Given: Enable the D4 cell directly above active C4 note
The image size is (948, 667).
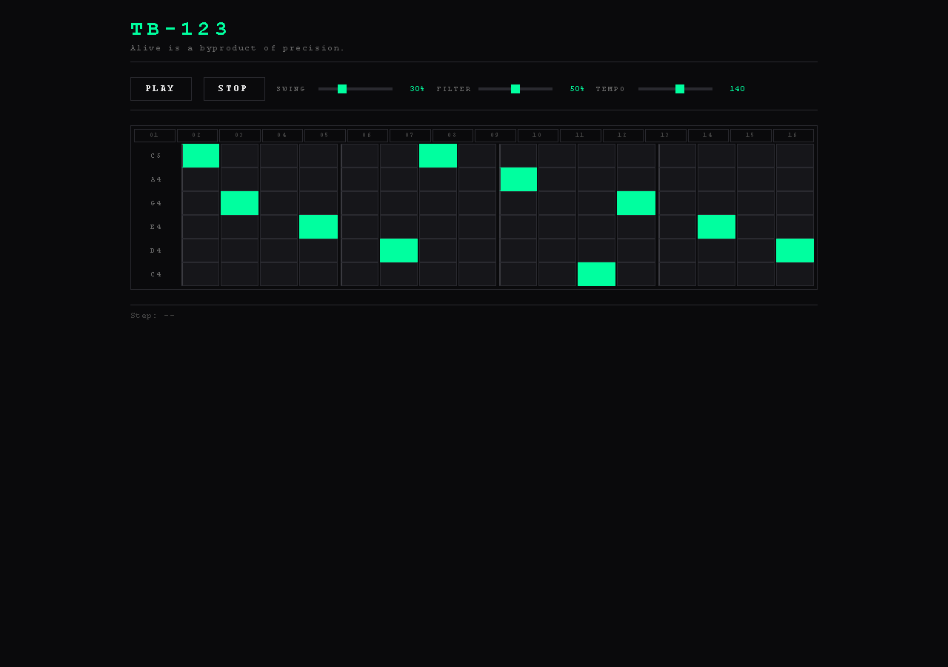Looking at the screenshot, I should (597, 250).
